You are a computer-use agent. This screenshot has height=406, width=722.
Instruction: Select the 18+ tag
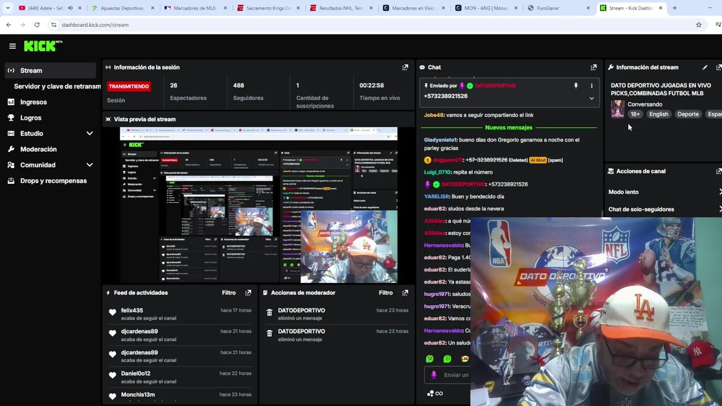coord(635,114)
